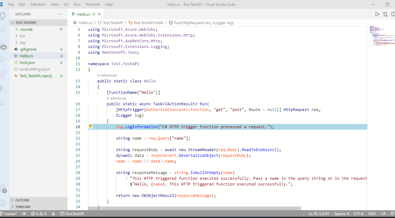Expand the OUTLINE panel
395x218 pixels.
38,200
